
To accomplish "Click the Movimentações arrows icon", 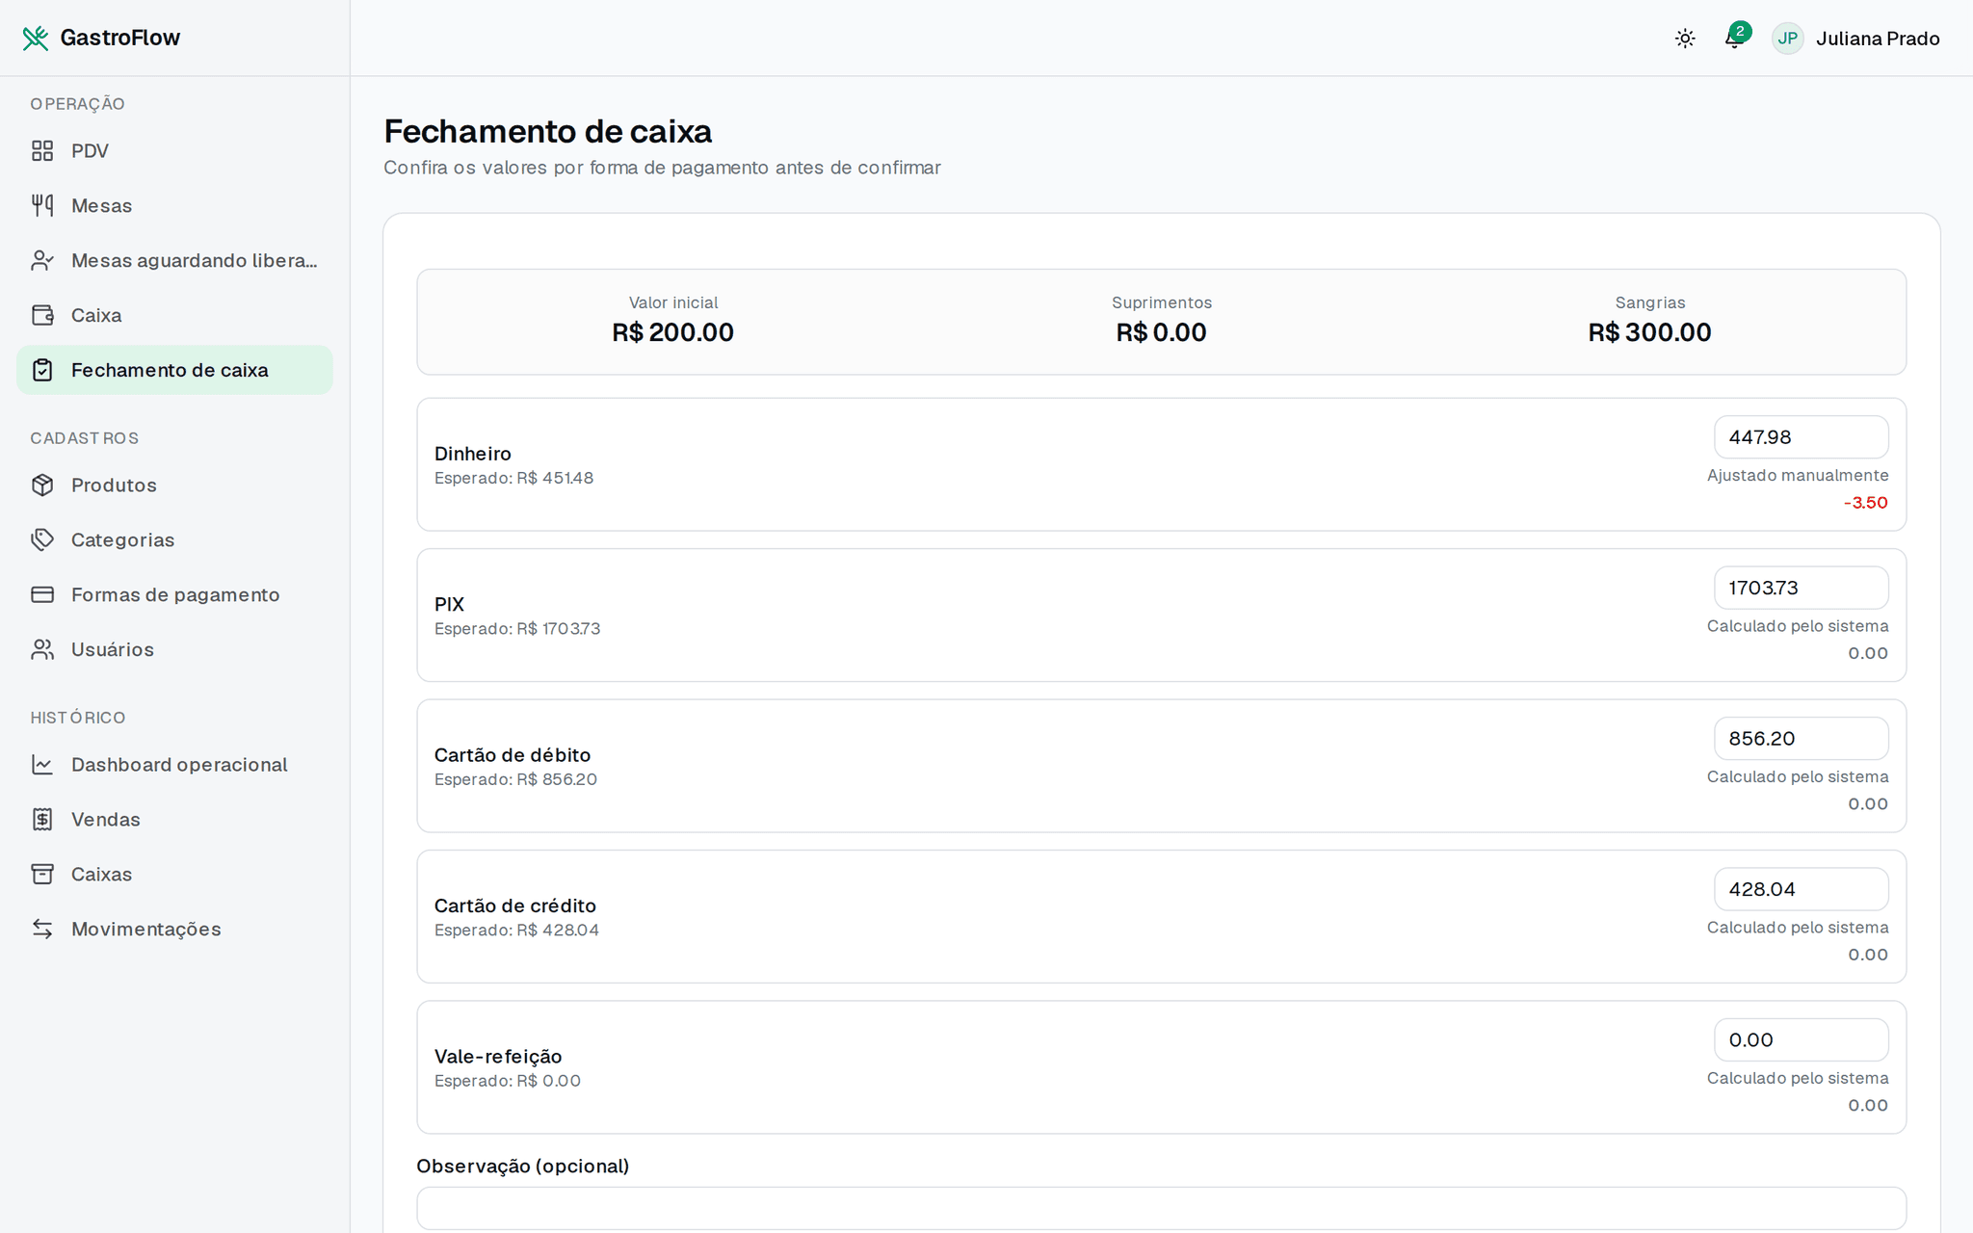I will click(42, 930).
